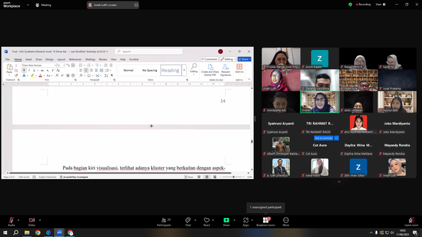This screenshot has height=237, width=422.
Task: Open Zoom Apps
Action: click(246, 222)
